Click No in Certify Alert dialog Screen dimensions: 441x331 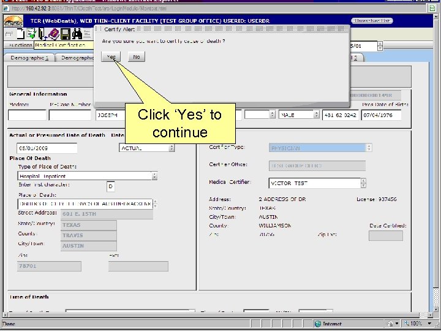coord(137,57)
